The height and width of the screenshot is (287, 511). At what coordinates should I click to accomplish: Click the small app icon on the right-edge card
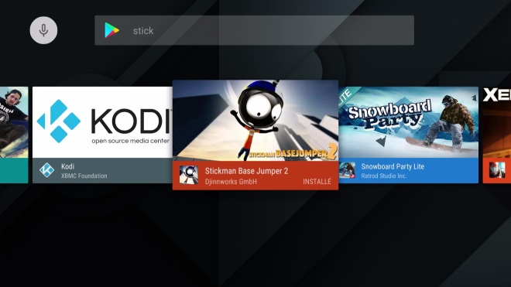click(497, 170)
